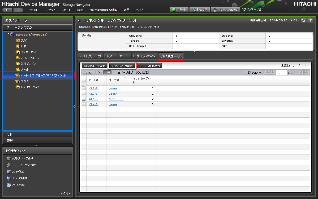Click the Storage(S/N:491031) system icon
The image size is (318, 199).
pyautogui.click(x=12, y=34)
